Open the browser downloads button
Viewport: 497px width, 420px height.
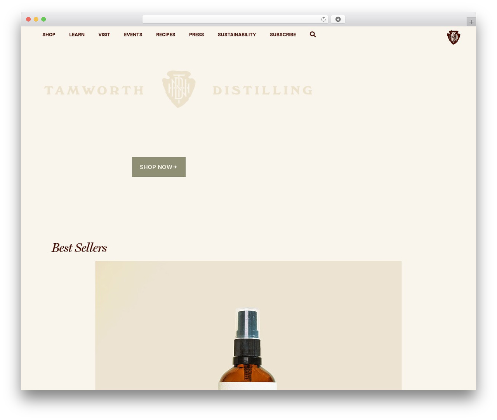click(338, 19)
